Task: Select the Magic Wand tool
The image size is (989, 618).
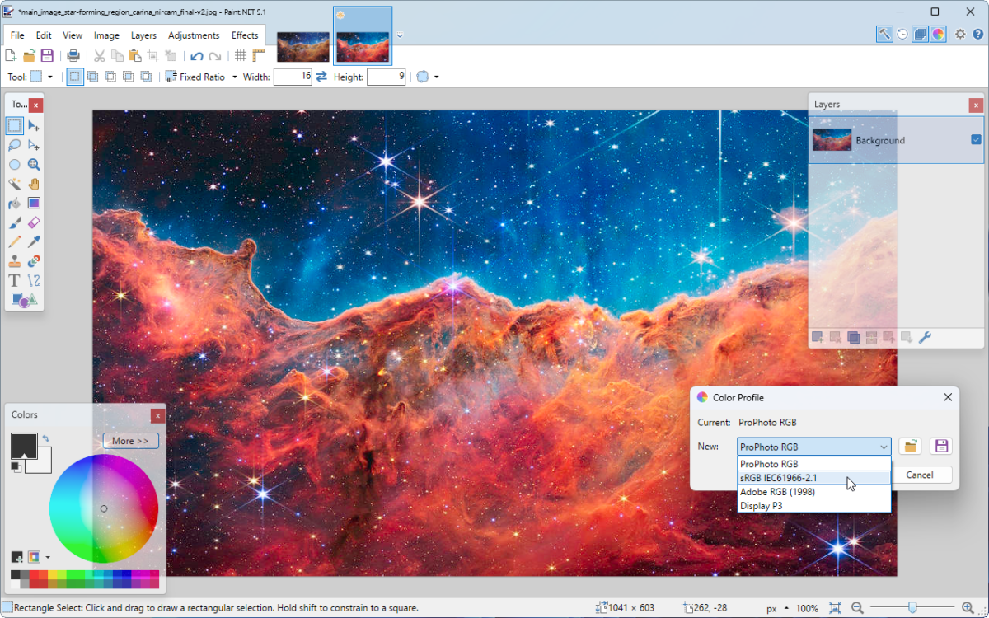Action: tap(13, 184)
